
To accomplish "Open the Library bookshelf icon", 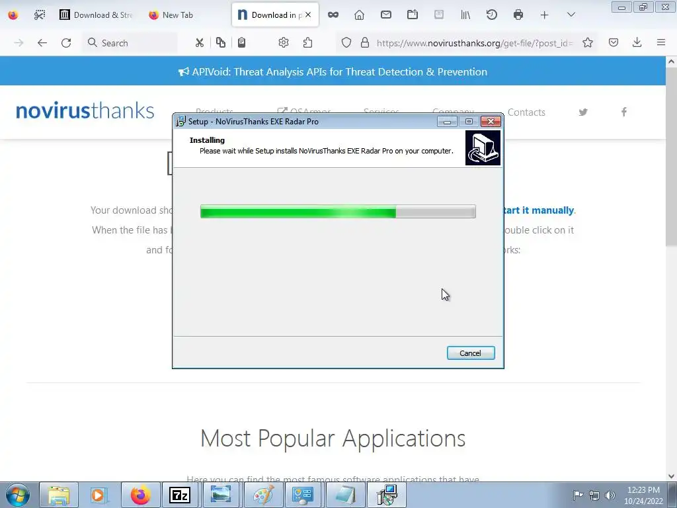I will click(465, 15).
